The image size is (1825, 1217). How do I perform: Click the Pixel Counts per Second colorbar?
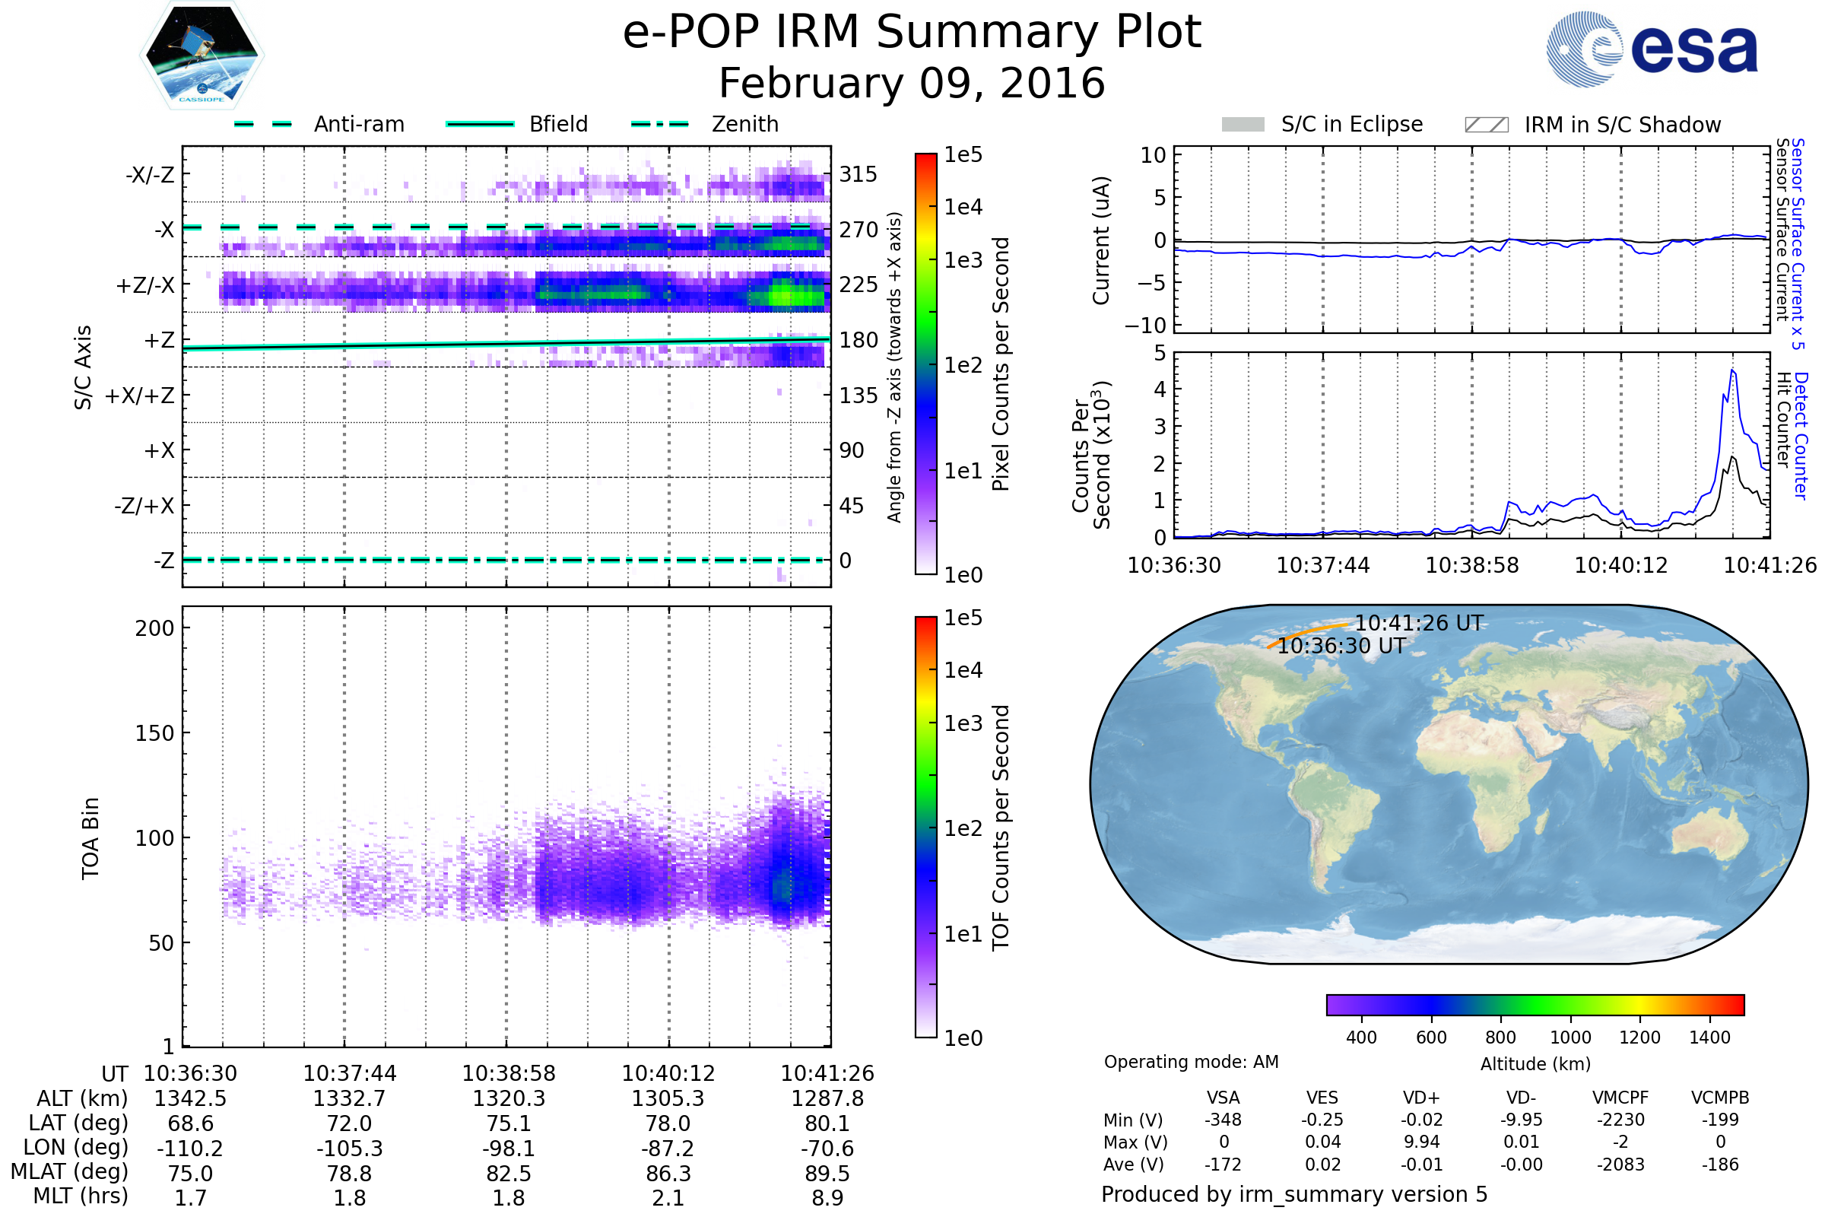click(x=925, y=364)
